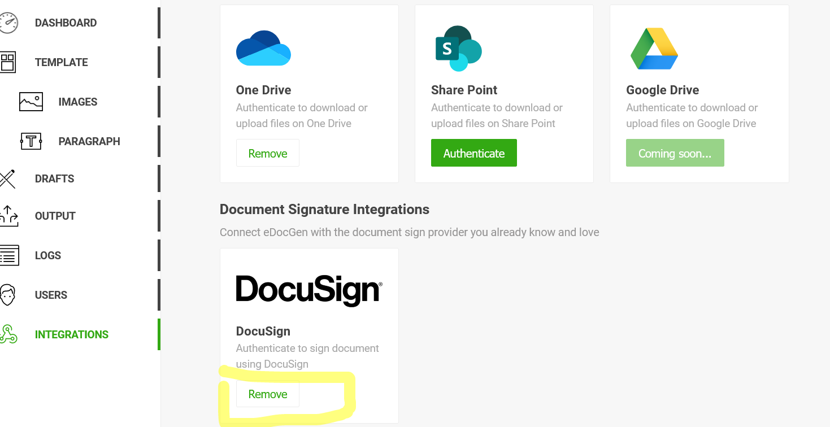Image resolution: width=830 pixels, height=427 pixels.
Task: Select the Integrations menu item
Action: tap(72, 334)
